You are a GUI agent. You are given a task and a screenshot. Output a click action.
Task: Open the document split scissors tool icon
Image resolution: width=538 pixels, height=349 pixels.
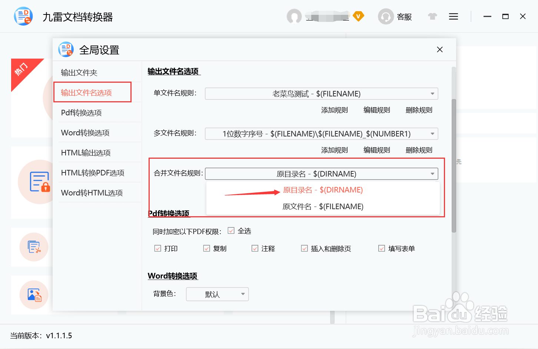point(34,247)
